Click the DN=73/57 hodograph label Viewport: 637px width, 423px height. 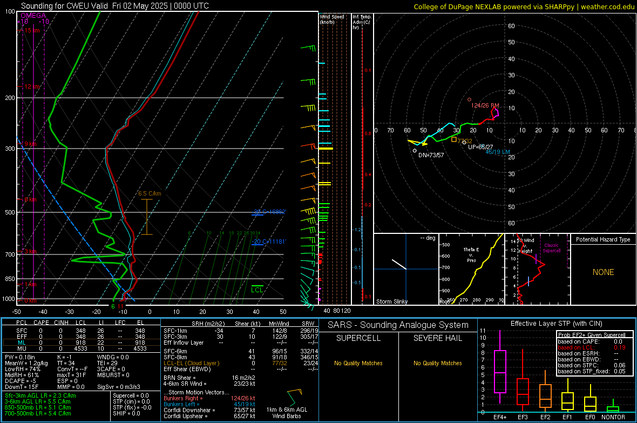point(431,155)
